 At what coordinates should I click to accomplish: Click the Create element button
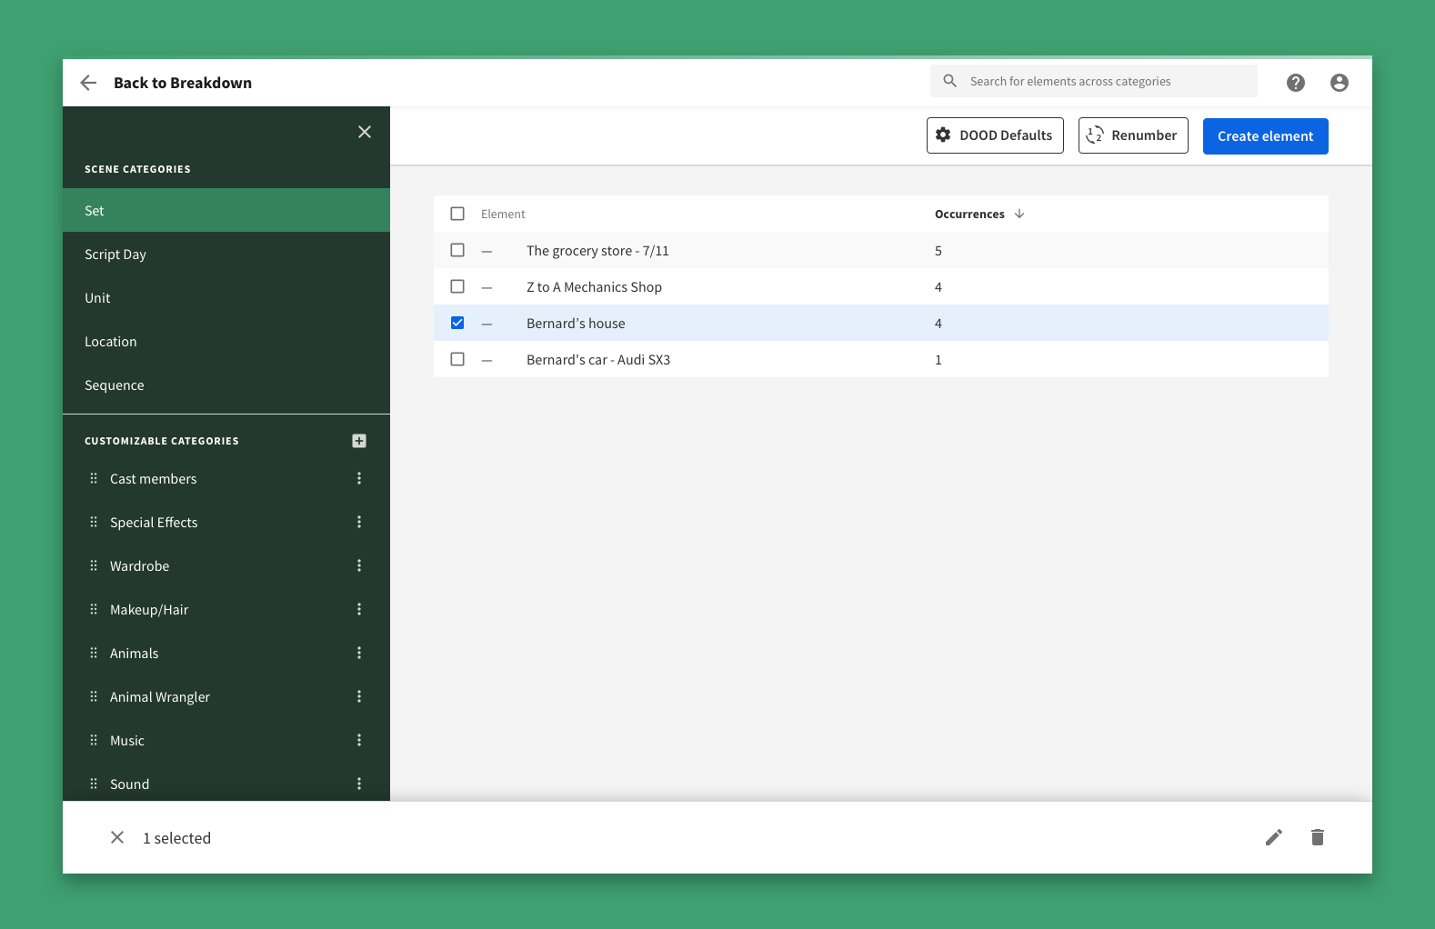point(1265,136)
